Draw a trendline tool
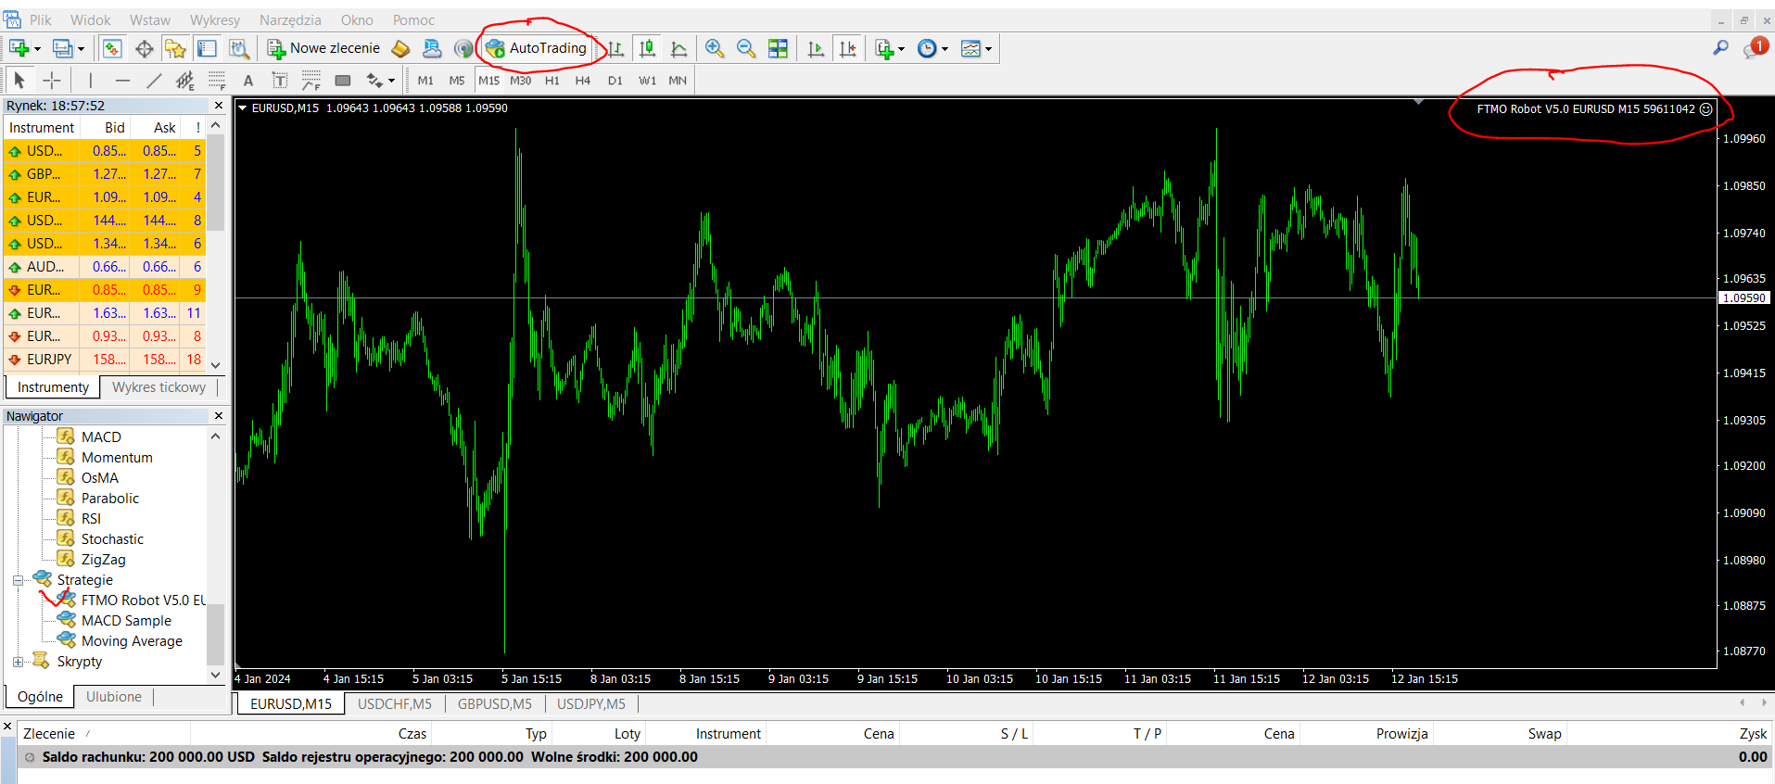This screenshot has height=784, width=1775. pos(154,81)
